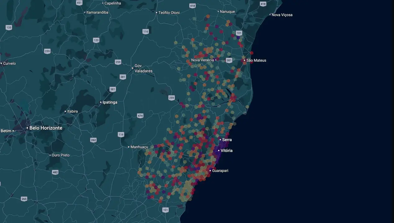The height and width of the screenshot is (223, 394).
Task: Select the Ouro Preto map label
Action: pyautogui.click(x=60, y=155)
